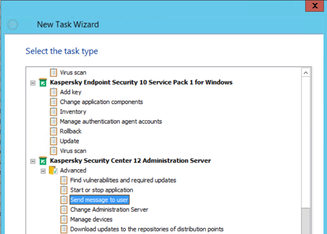This screenshot has height=234, width=327.
Task: Click the Kaspersky Security Center 12 product icon
Action: pyautogui.click(x=43, y=161)
